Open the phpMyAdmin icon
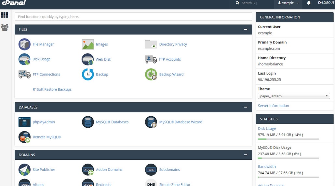 (24, 122)
